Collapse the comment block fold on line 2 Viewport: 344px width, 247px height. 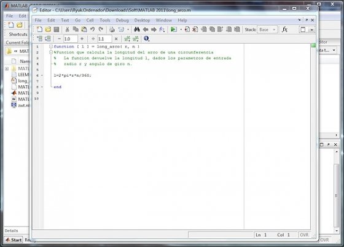click(50, 52)
